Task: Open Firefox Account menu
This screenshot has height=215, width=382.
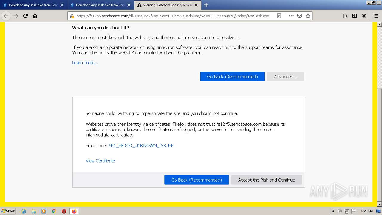Action: coord(364,16)
